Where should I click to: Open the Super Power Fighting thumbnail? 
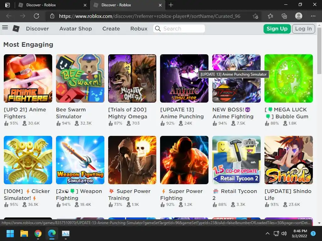[184, 160]
